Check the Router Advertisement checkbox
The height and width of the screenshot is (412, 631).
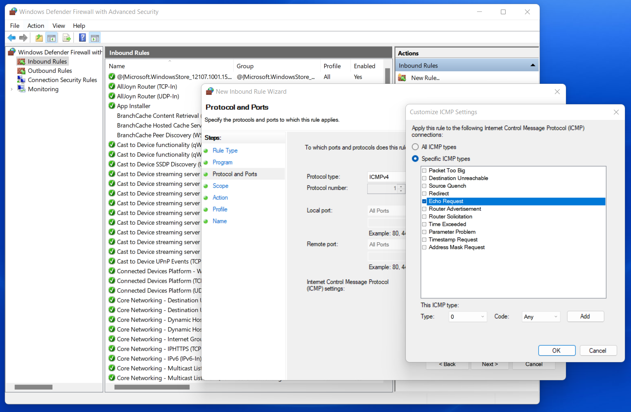(x=424, y=209)
